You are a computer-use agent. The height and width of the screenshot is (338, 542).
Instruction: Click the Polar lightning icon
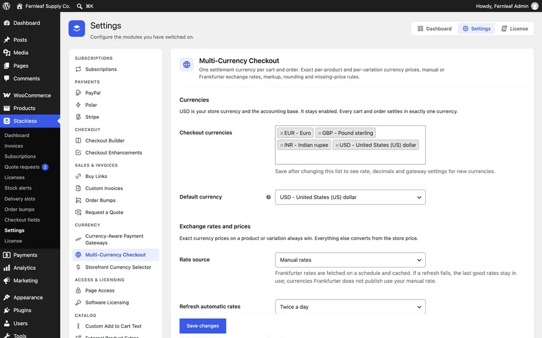pos(78,105)
